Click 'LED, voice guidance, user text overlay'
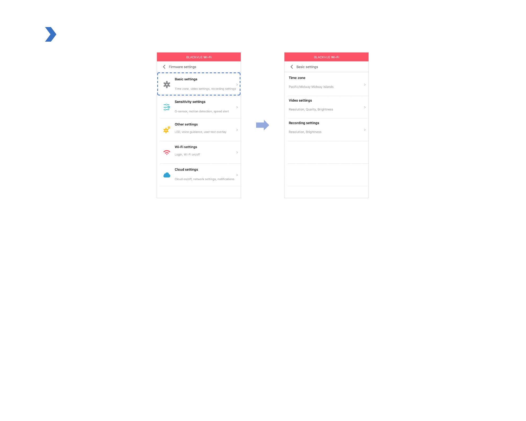The width and height of the screenshot is (526, 421). coord(200,132)
